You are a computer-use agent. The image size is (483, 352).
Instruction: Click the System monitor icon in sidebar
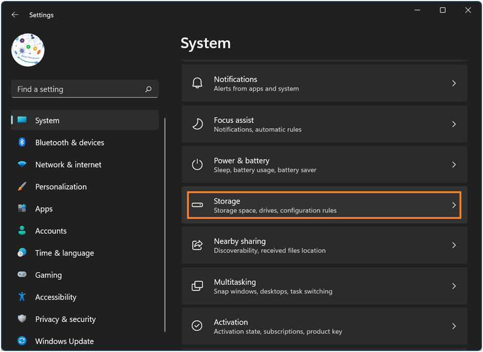(22, 120)
